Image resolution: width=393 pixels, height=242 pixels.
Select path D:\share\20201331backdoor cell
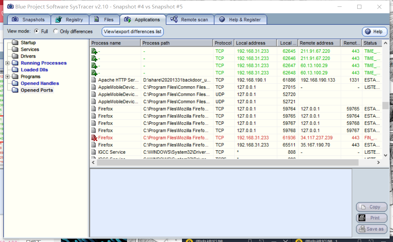tap(177, 80)
